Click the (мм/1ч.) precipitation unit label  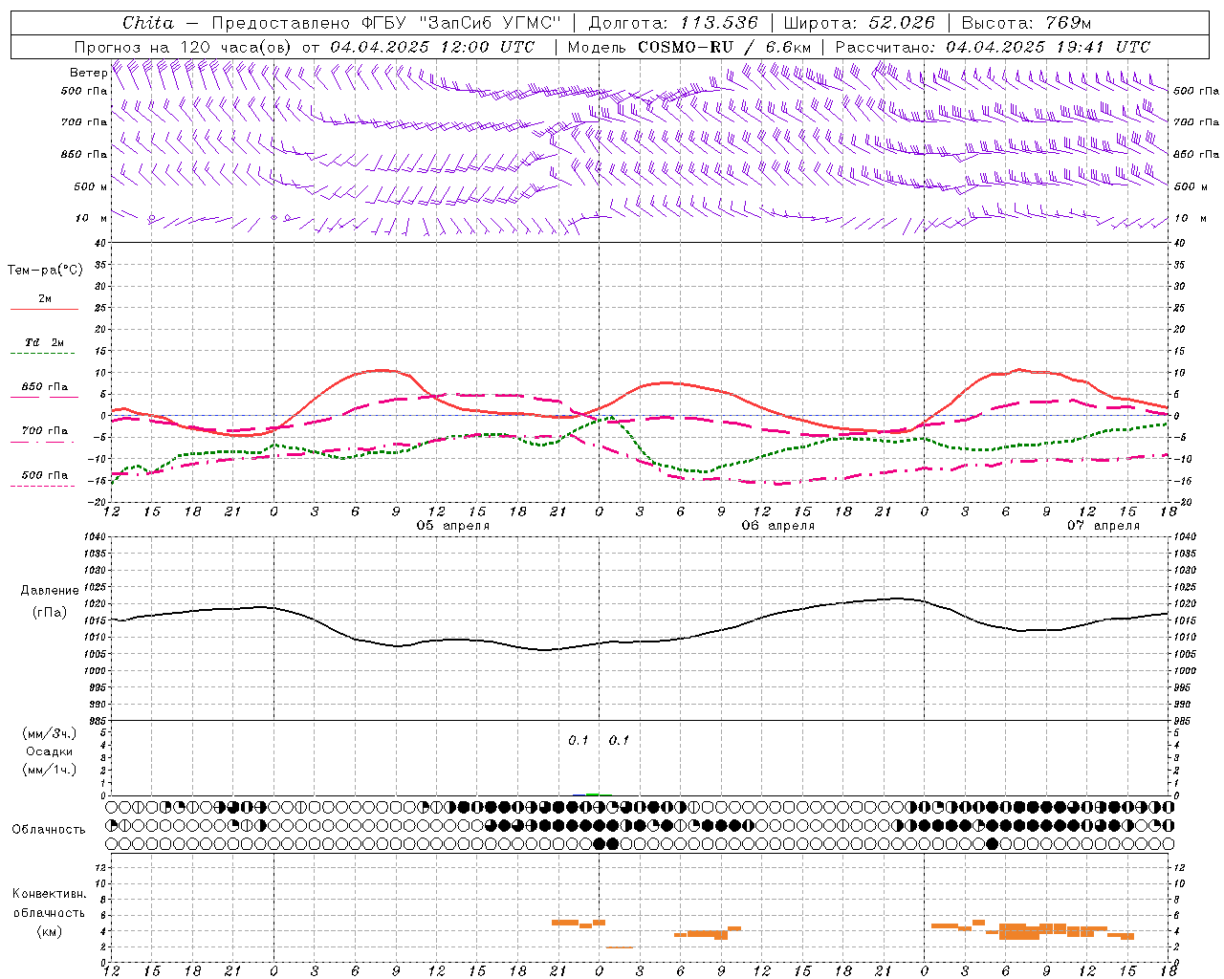(50, 771)
